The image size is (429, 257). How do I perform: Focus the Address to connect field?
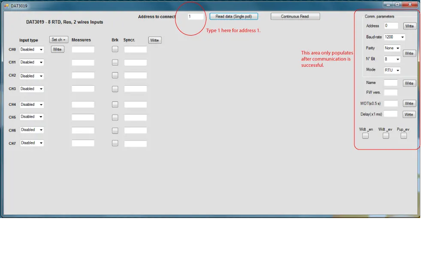[x=196, y=16]
